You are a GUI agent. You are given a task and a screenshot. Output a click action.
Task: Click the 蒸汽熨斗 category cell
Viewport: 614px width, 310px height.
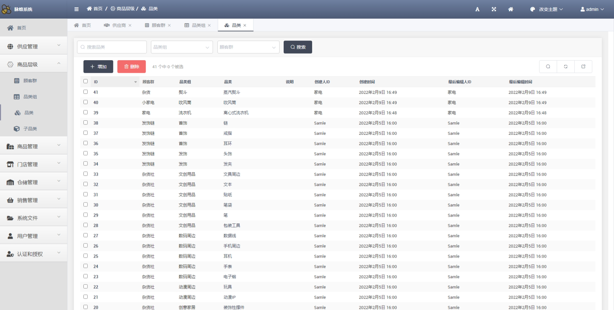[x=232, y=92]
